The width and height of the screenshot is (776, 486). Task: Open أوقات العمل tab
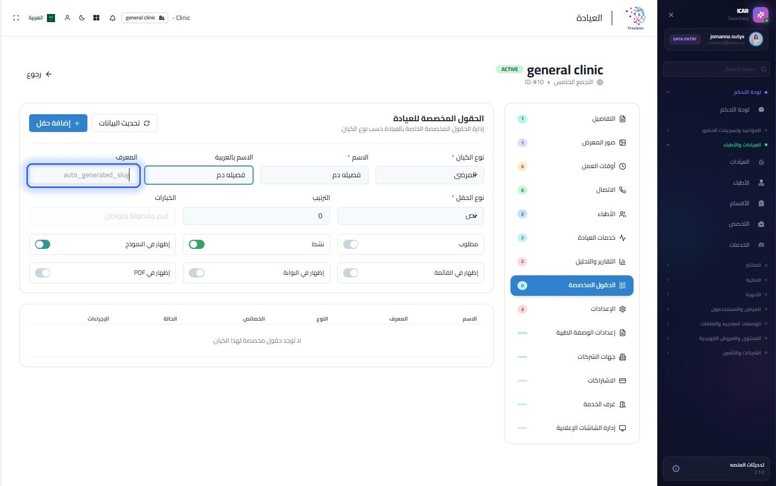pyautogui.click(x=572, y=166)
